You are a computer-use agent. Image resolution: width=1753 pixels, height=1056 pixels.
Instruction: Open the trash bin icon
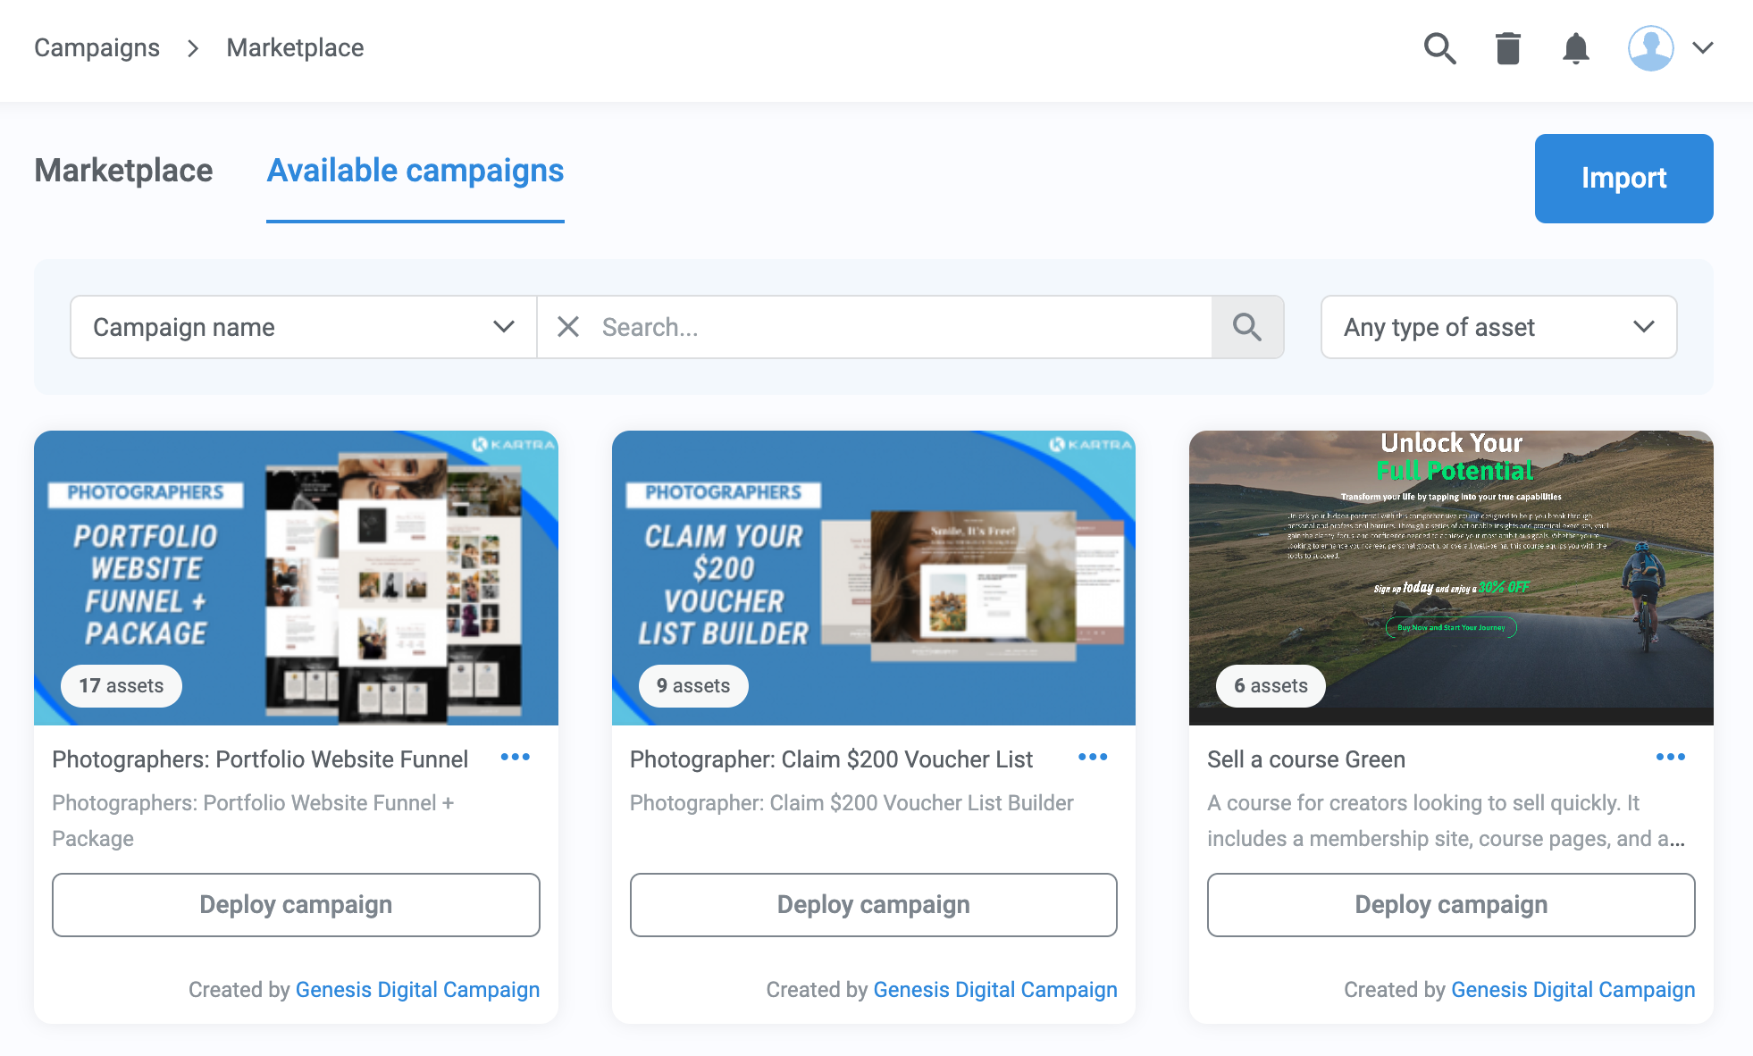tap(1508, 48)
